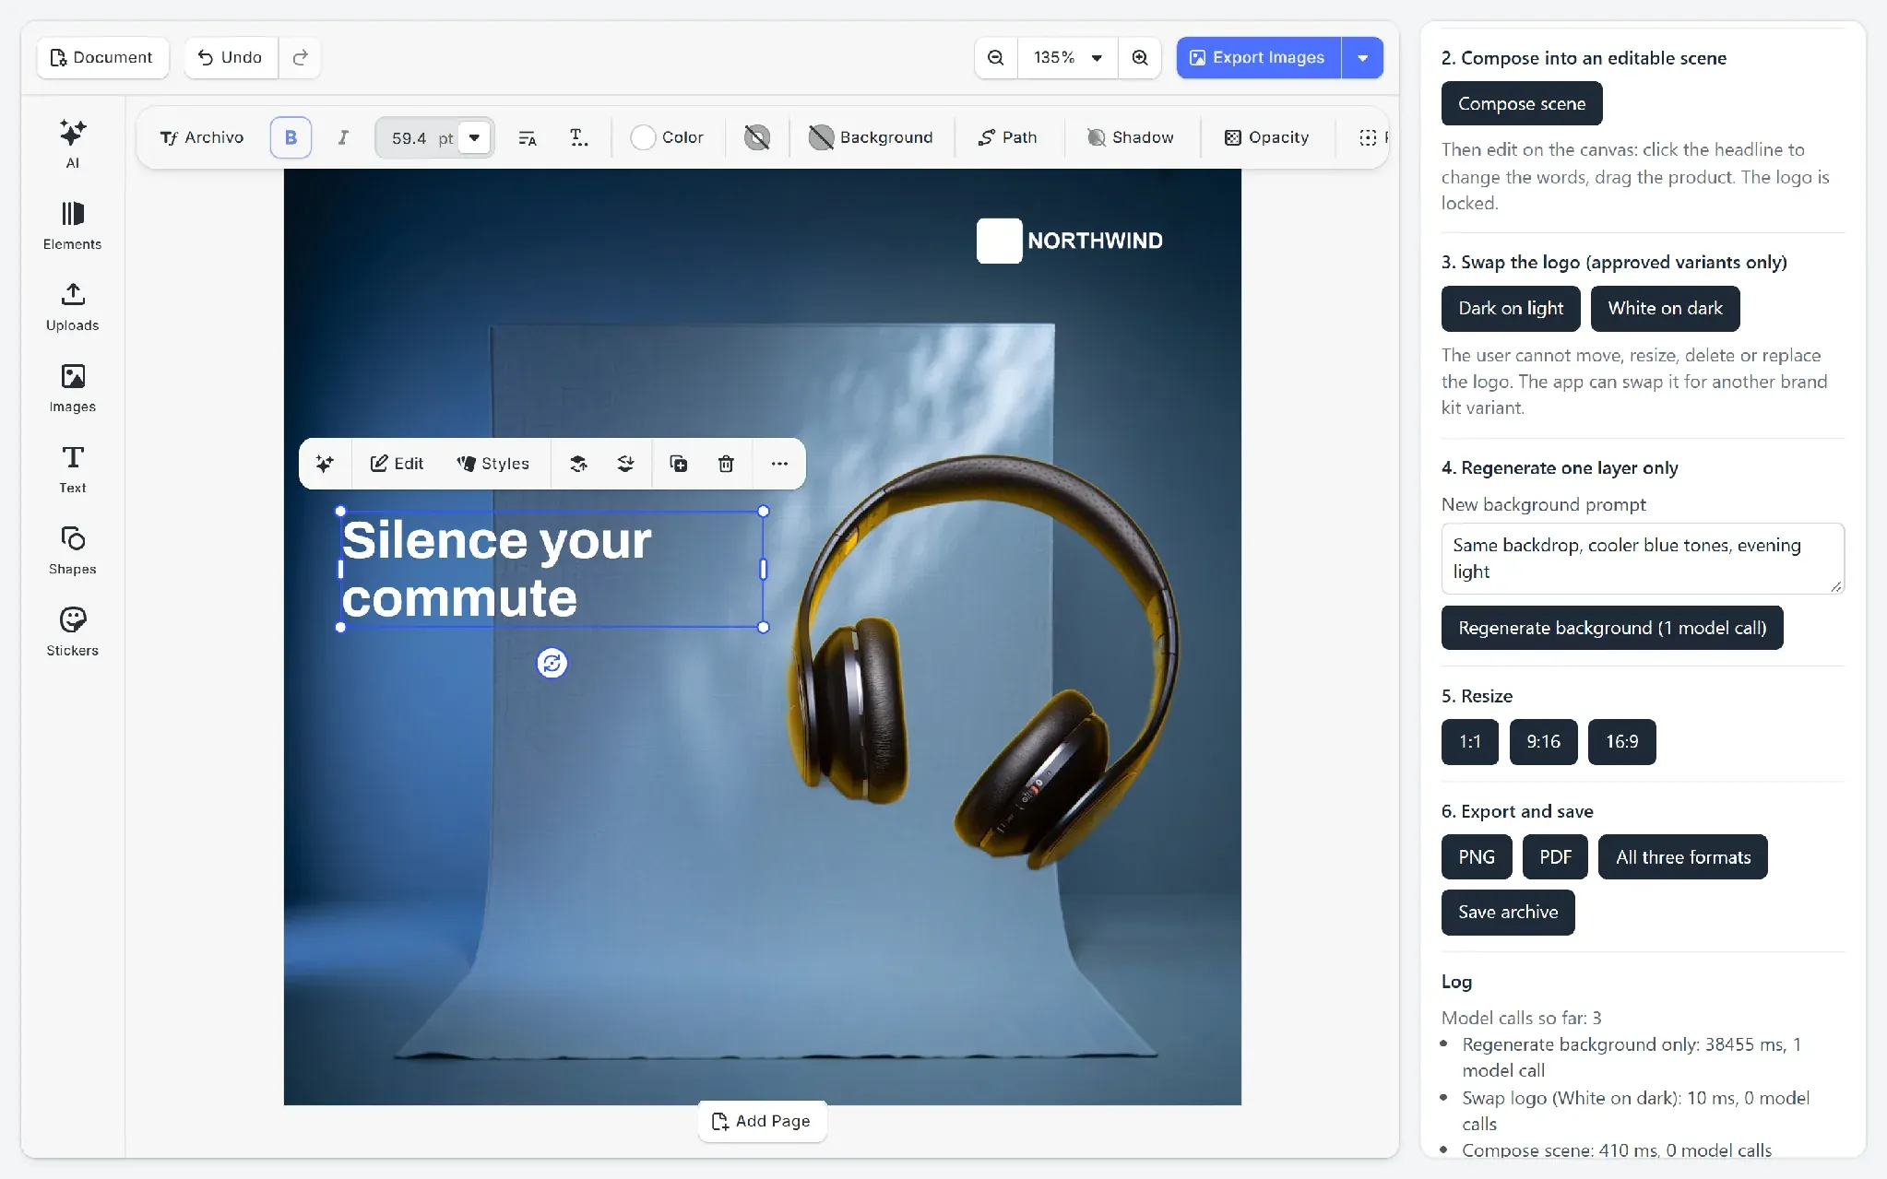This screenshot has width=1887, height=1179.
Task: Click the Save archive button
Action: (1508, 913)
